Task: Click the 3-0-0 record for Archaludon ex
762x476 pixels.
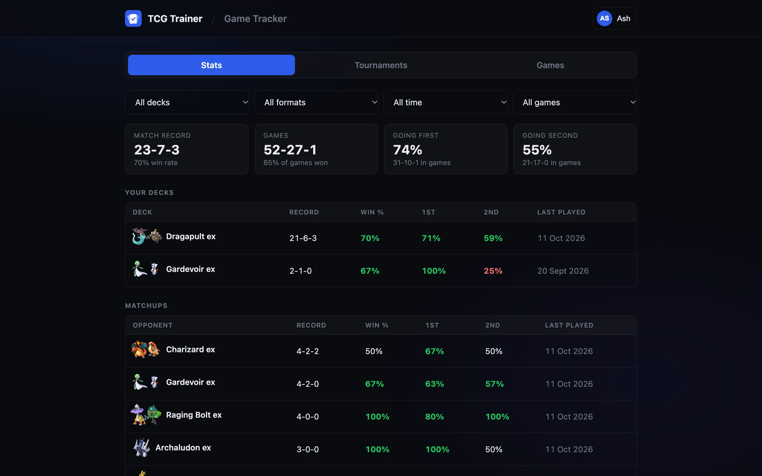Action: click(x=308, y=450)
